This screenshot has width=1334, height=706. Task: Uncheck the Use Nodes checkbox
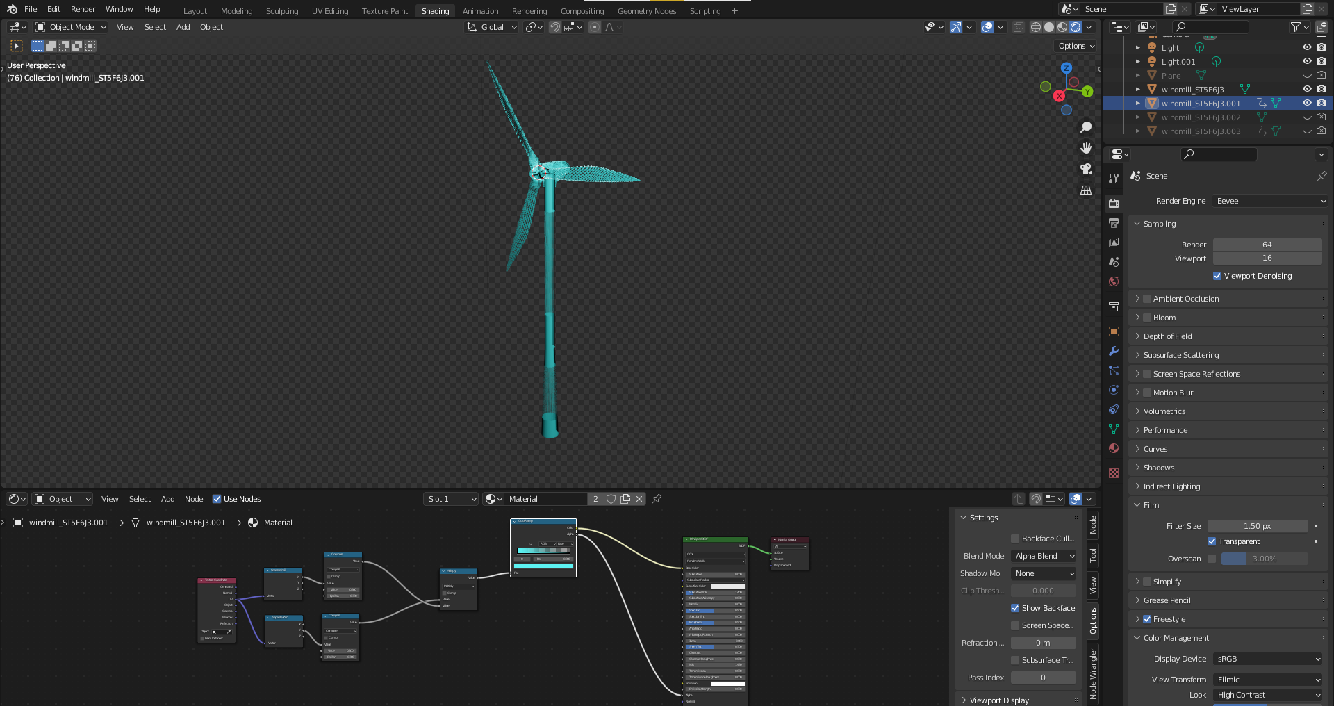(x=217, y=499)
